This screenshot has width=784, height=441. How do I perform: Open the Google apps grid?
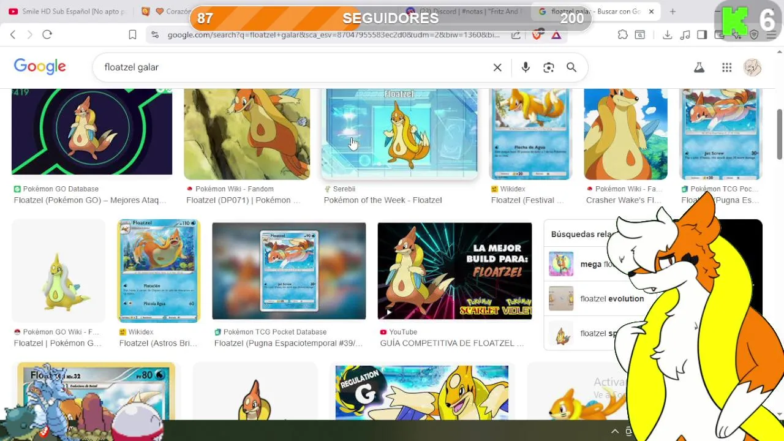(727, 67)
